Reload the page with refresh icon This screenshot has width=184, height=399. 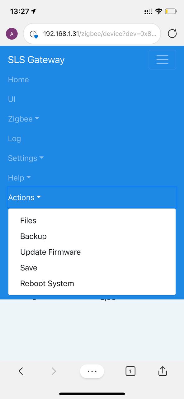tap(172, 34)
